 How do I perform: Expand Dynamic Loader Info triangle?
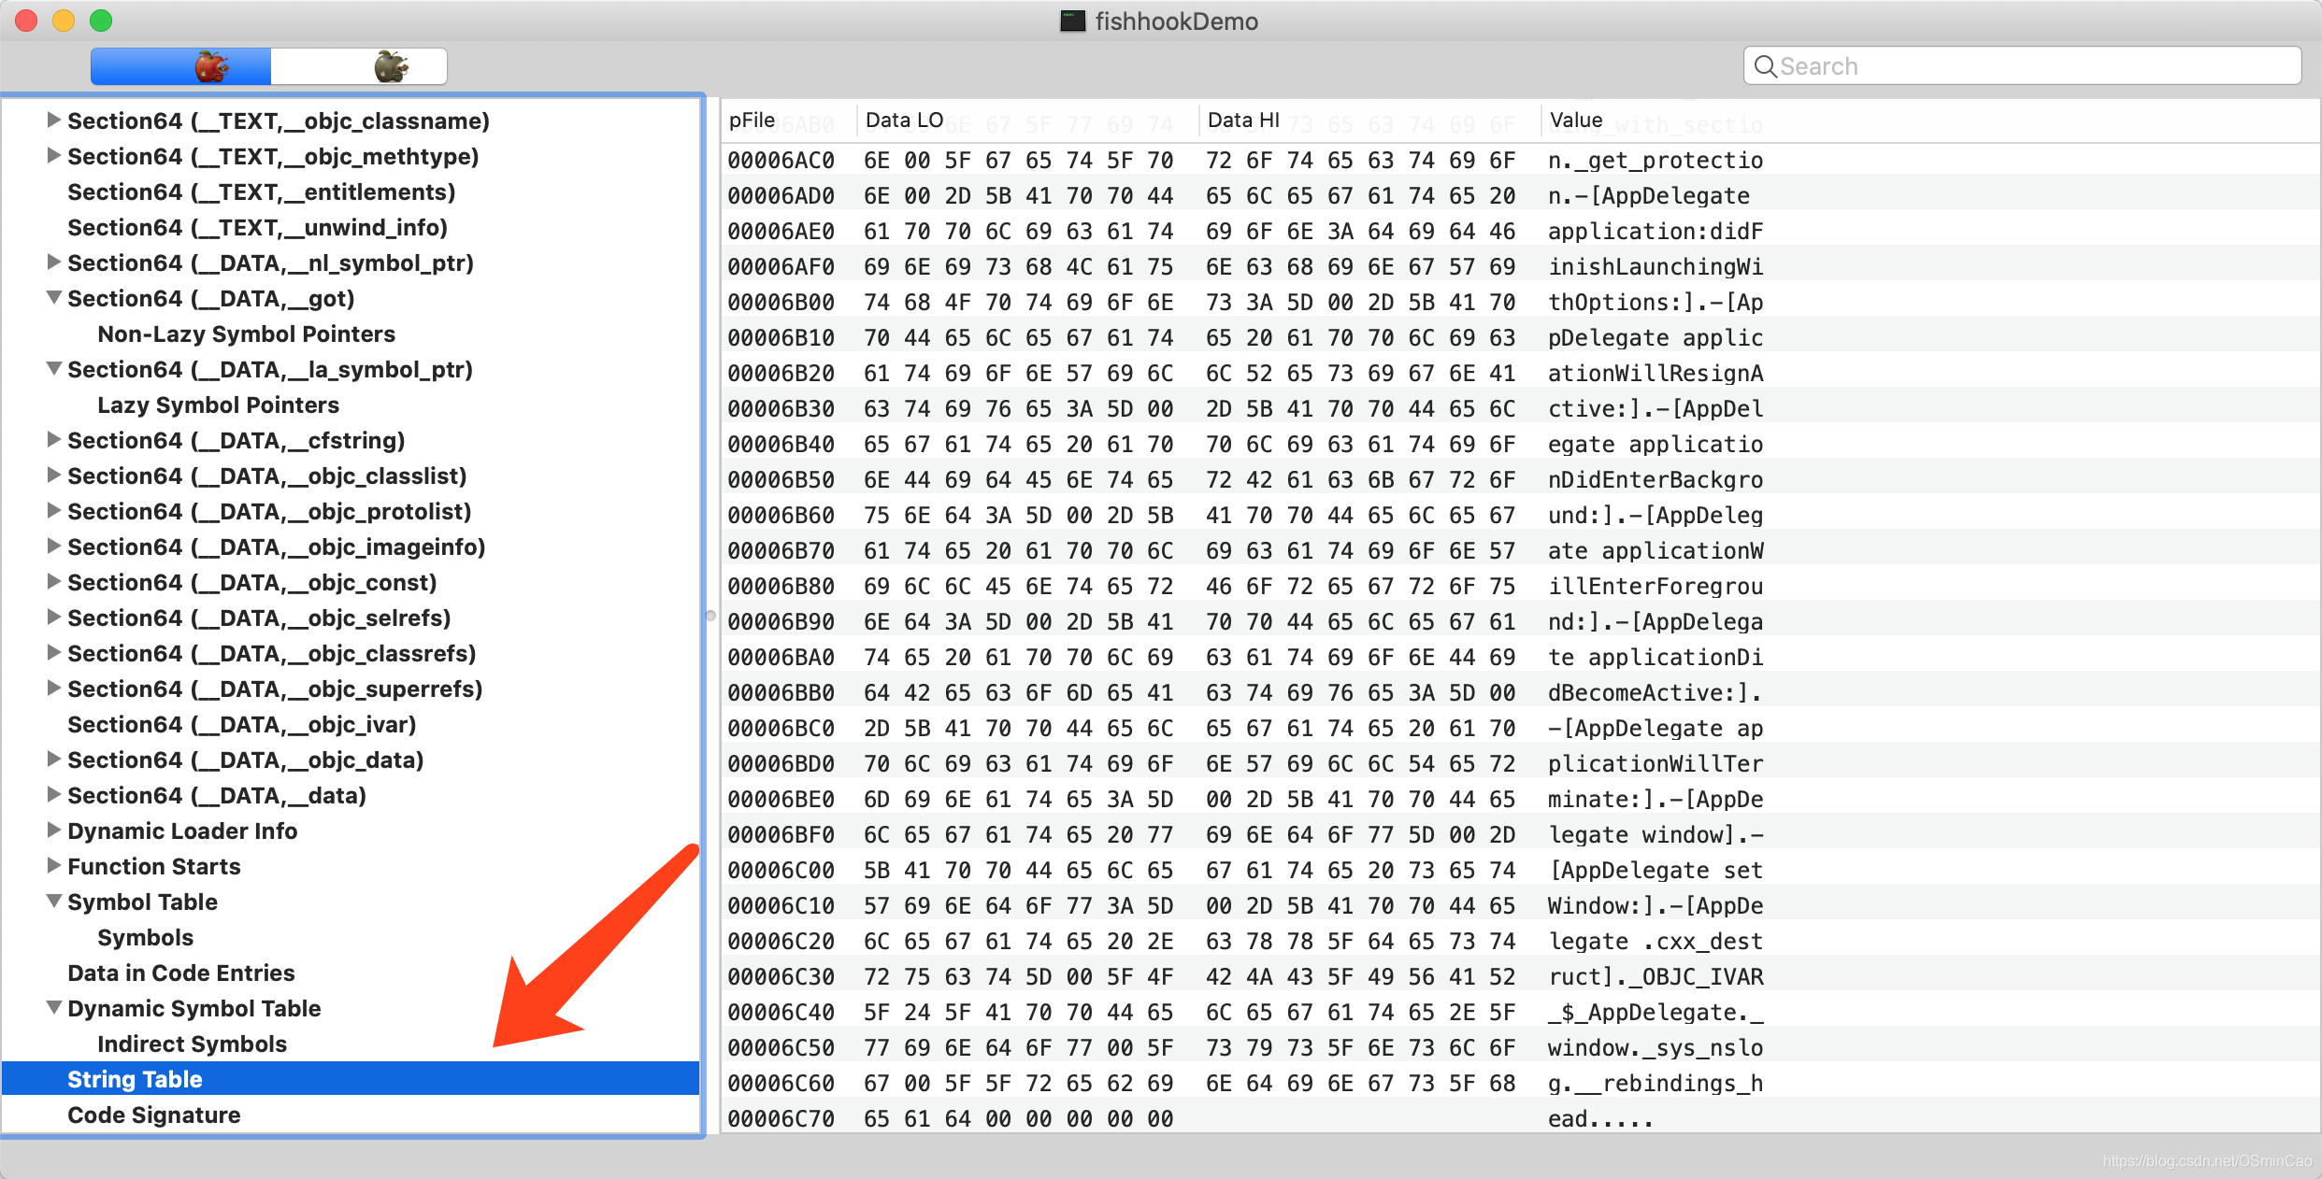coord(54,831)
